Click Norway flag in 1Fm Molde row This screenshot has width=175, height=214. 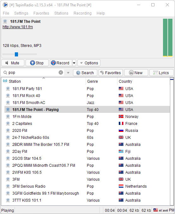click(121, 117)
